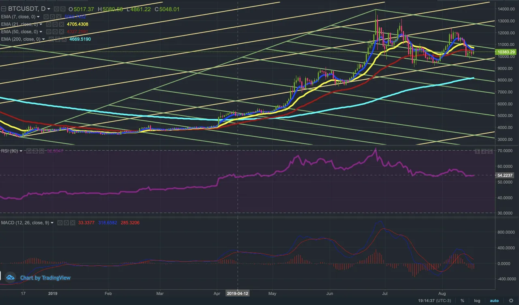Click the EMA 21 value 4705.4308

(x=78, y=24)
